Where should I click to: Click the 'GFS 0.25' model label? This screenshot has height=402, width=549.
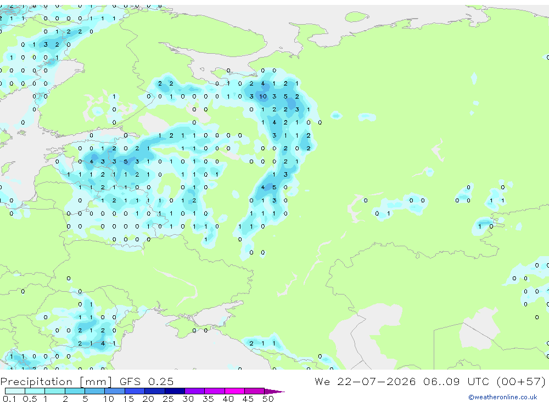[x=147, y=381]
